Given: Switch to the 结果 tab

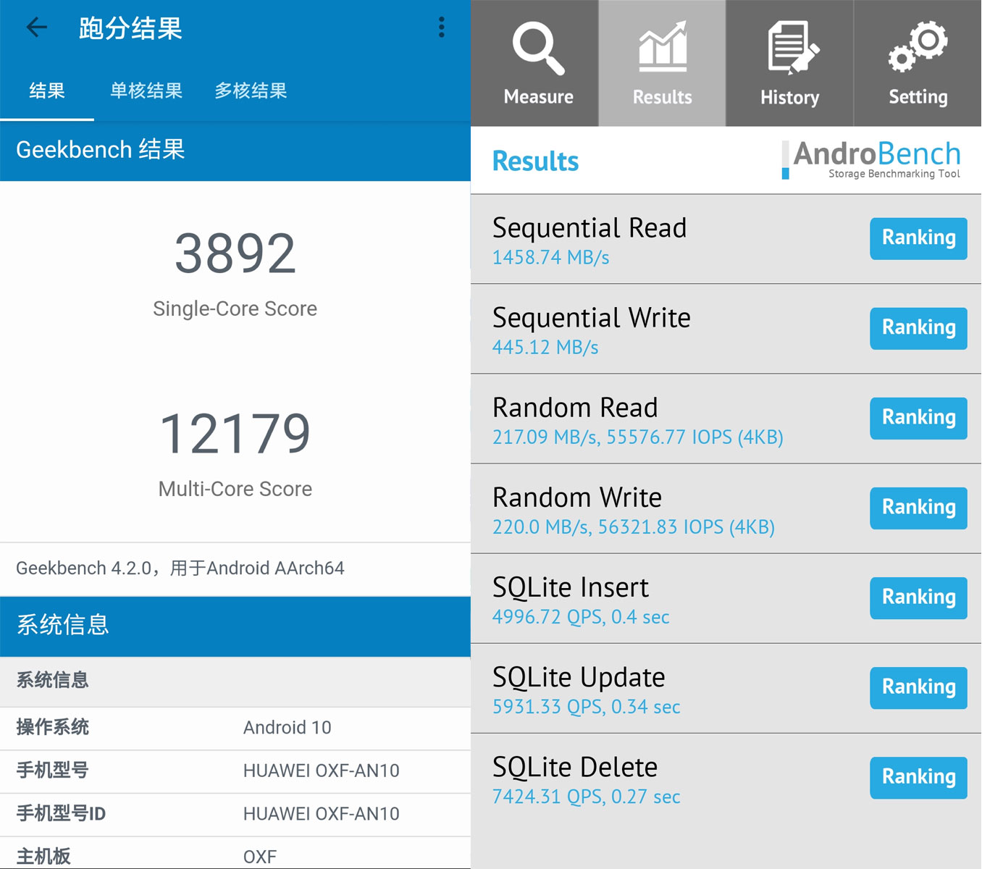Looking at the screenshot, I should (x=47, y=91).
